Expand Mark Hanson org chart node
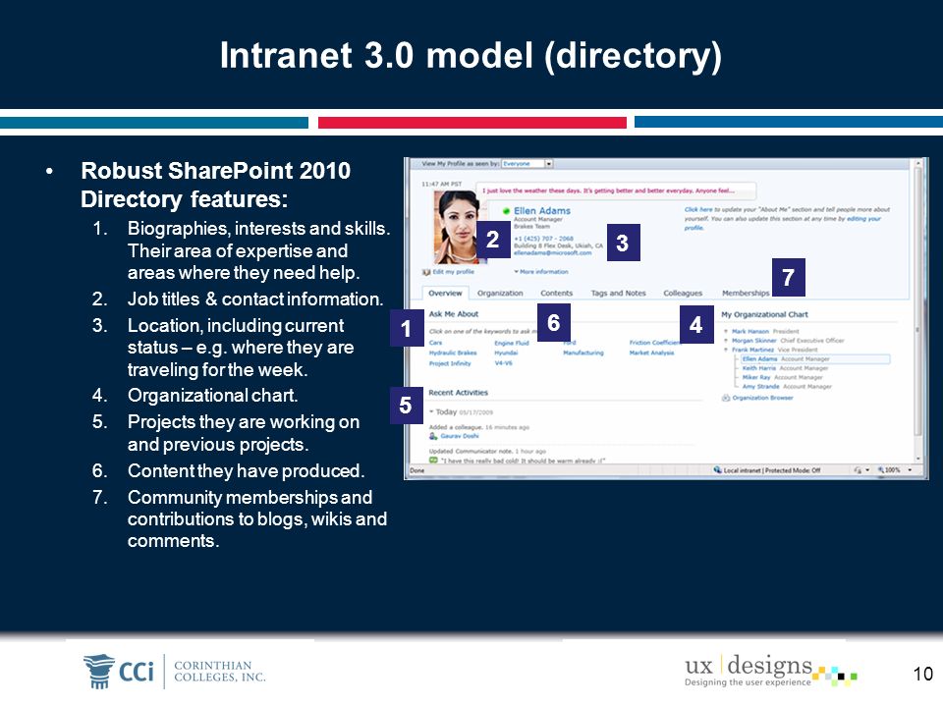This screenshot has width=943, height=707. [x=726, y=331]
